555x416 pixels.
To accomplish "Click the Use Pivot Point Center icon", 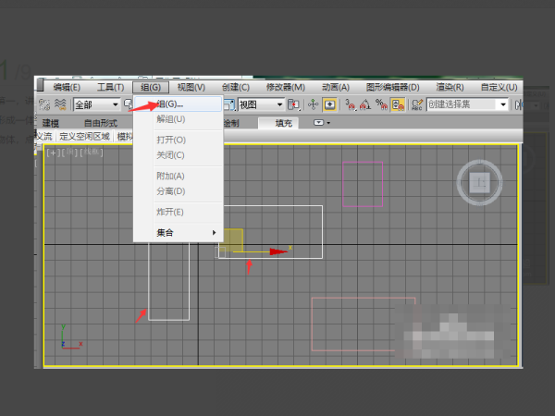I will (294, 104).
